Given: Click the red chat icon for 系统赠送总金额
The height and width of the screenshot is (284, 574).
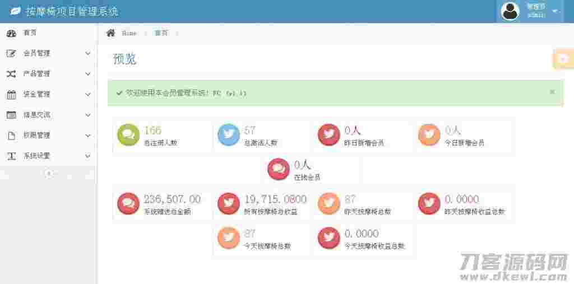Looking at the screenshot, I should click(x=128, y=203).
